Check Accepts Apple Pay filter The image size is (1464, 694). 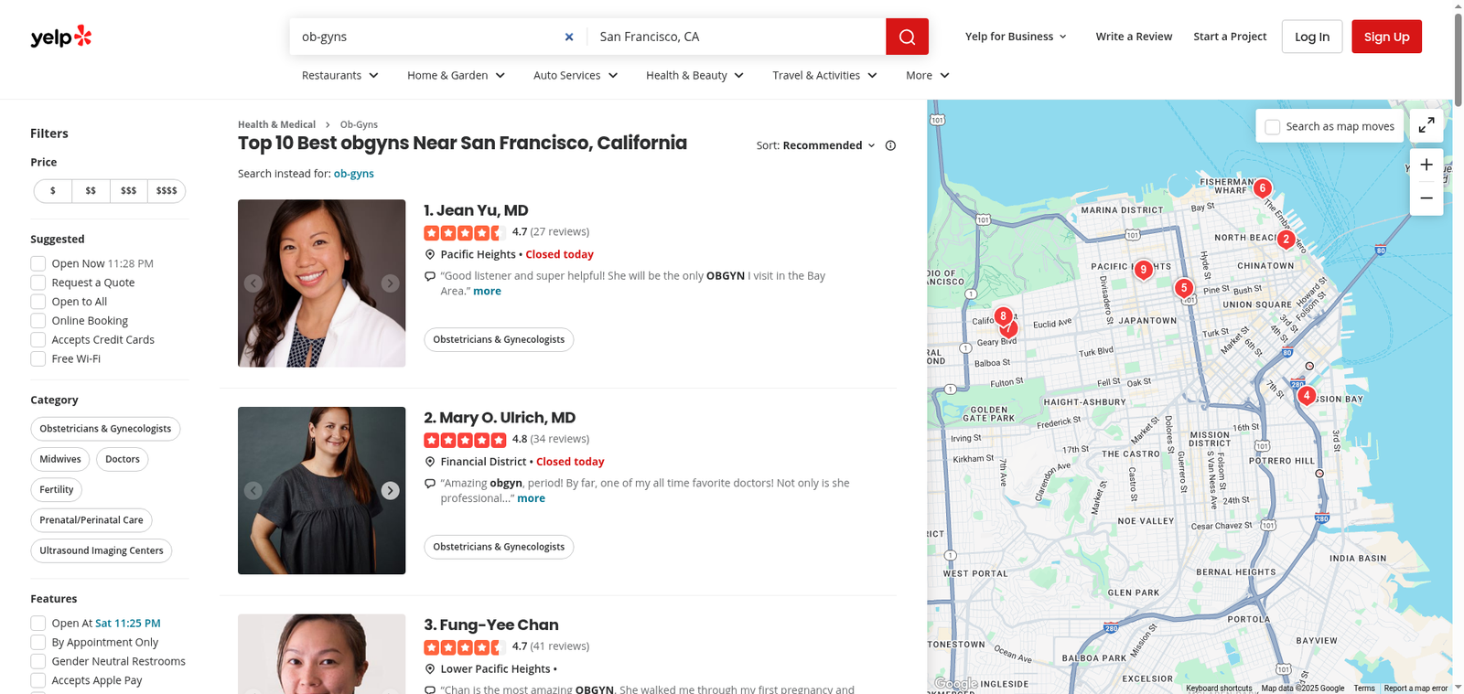[38, 680]
